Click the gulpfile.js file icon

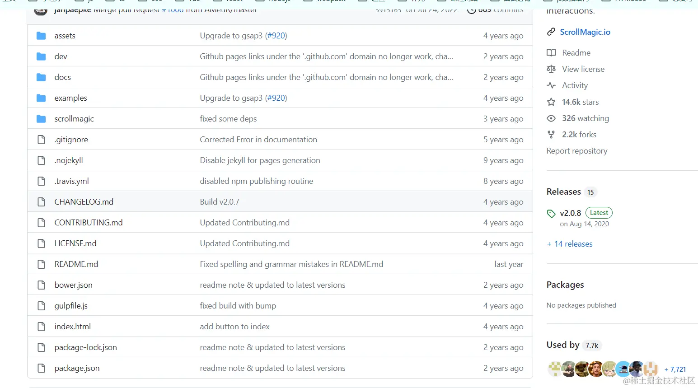[x=42, y=306]
